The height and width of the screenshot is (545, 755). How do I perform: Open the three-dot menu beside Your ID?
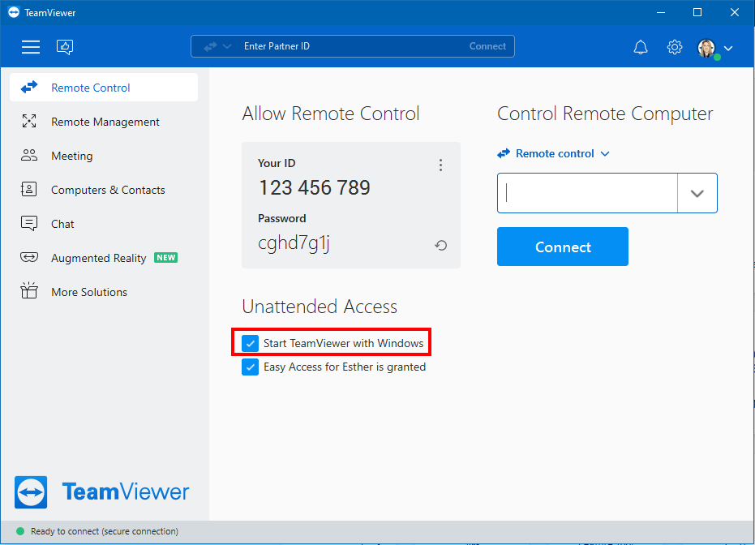pyautogui.click(x=440, y=165)
